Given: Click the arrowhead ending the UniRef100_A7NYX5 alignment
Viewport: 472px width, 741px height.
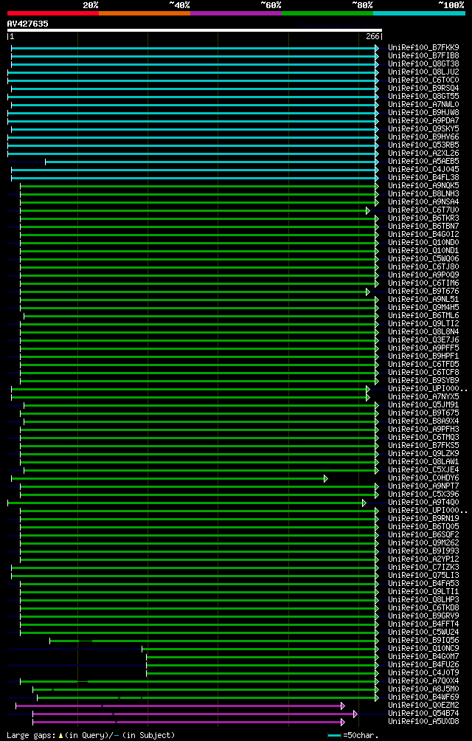Looking at the screenshot, I should [x=368, y=397].
